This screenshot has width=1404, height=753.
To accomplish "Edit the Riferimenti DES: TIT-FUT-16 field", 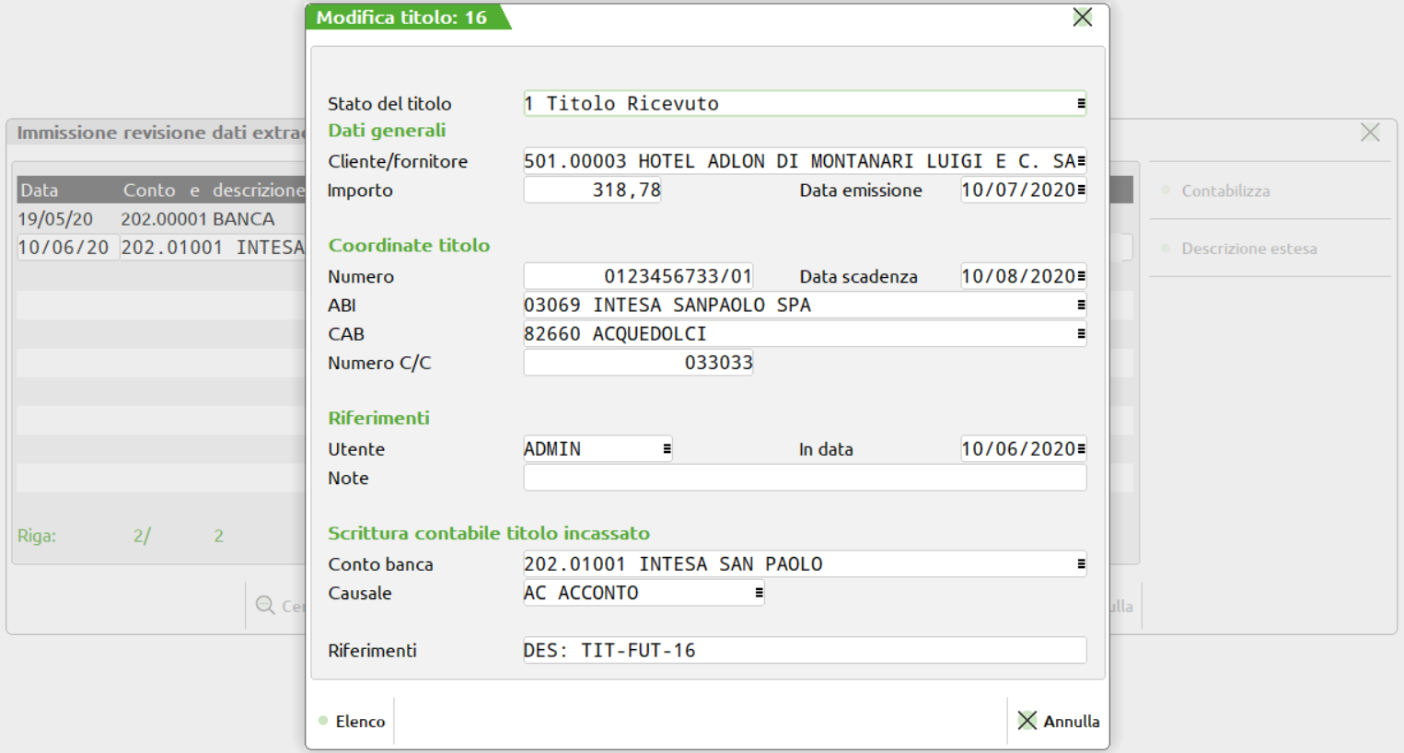I will pyautogui.click(x=804, y=651).
